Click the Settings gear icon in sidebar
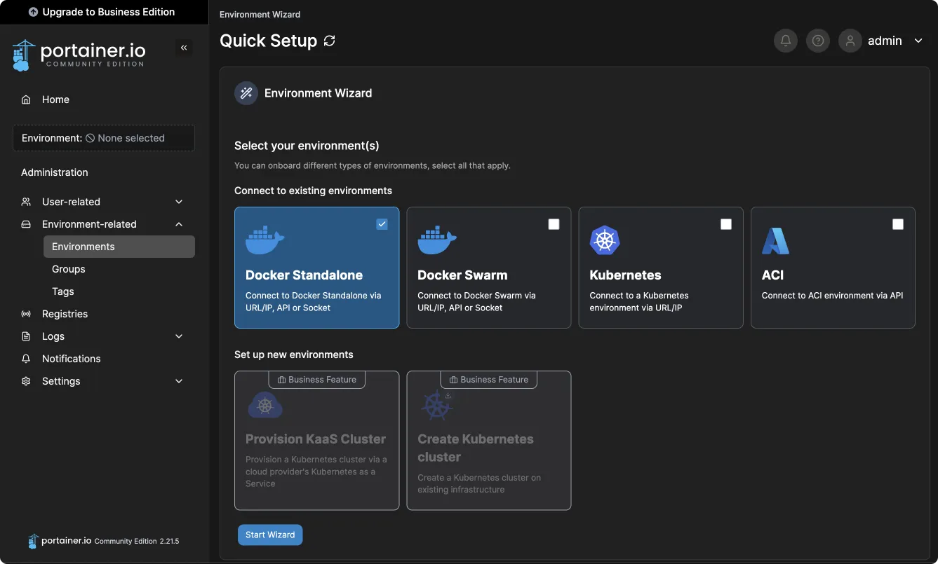938x564 pixels. click(26, 381)
